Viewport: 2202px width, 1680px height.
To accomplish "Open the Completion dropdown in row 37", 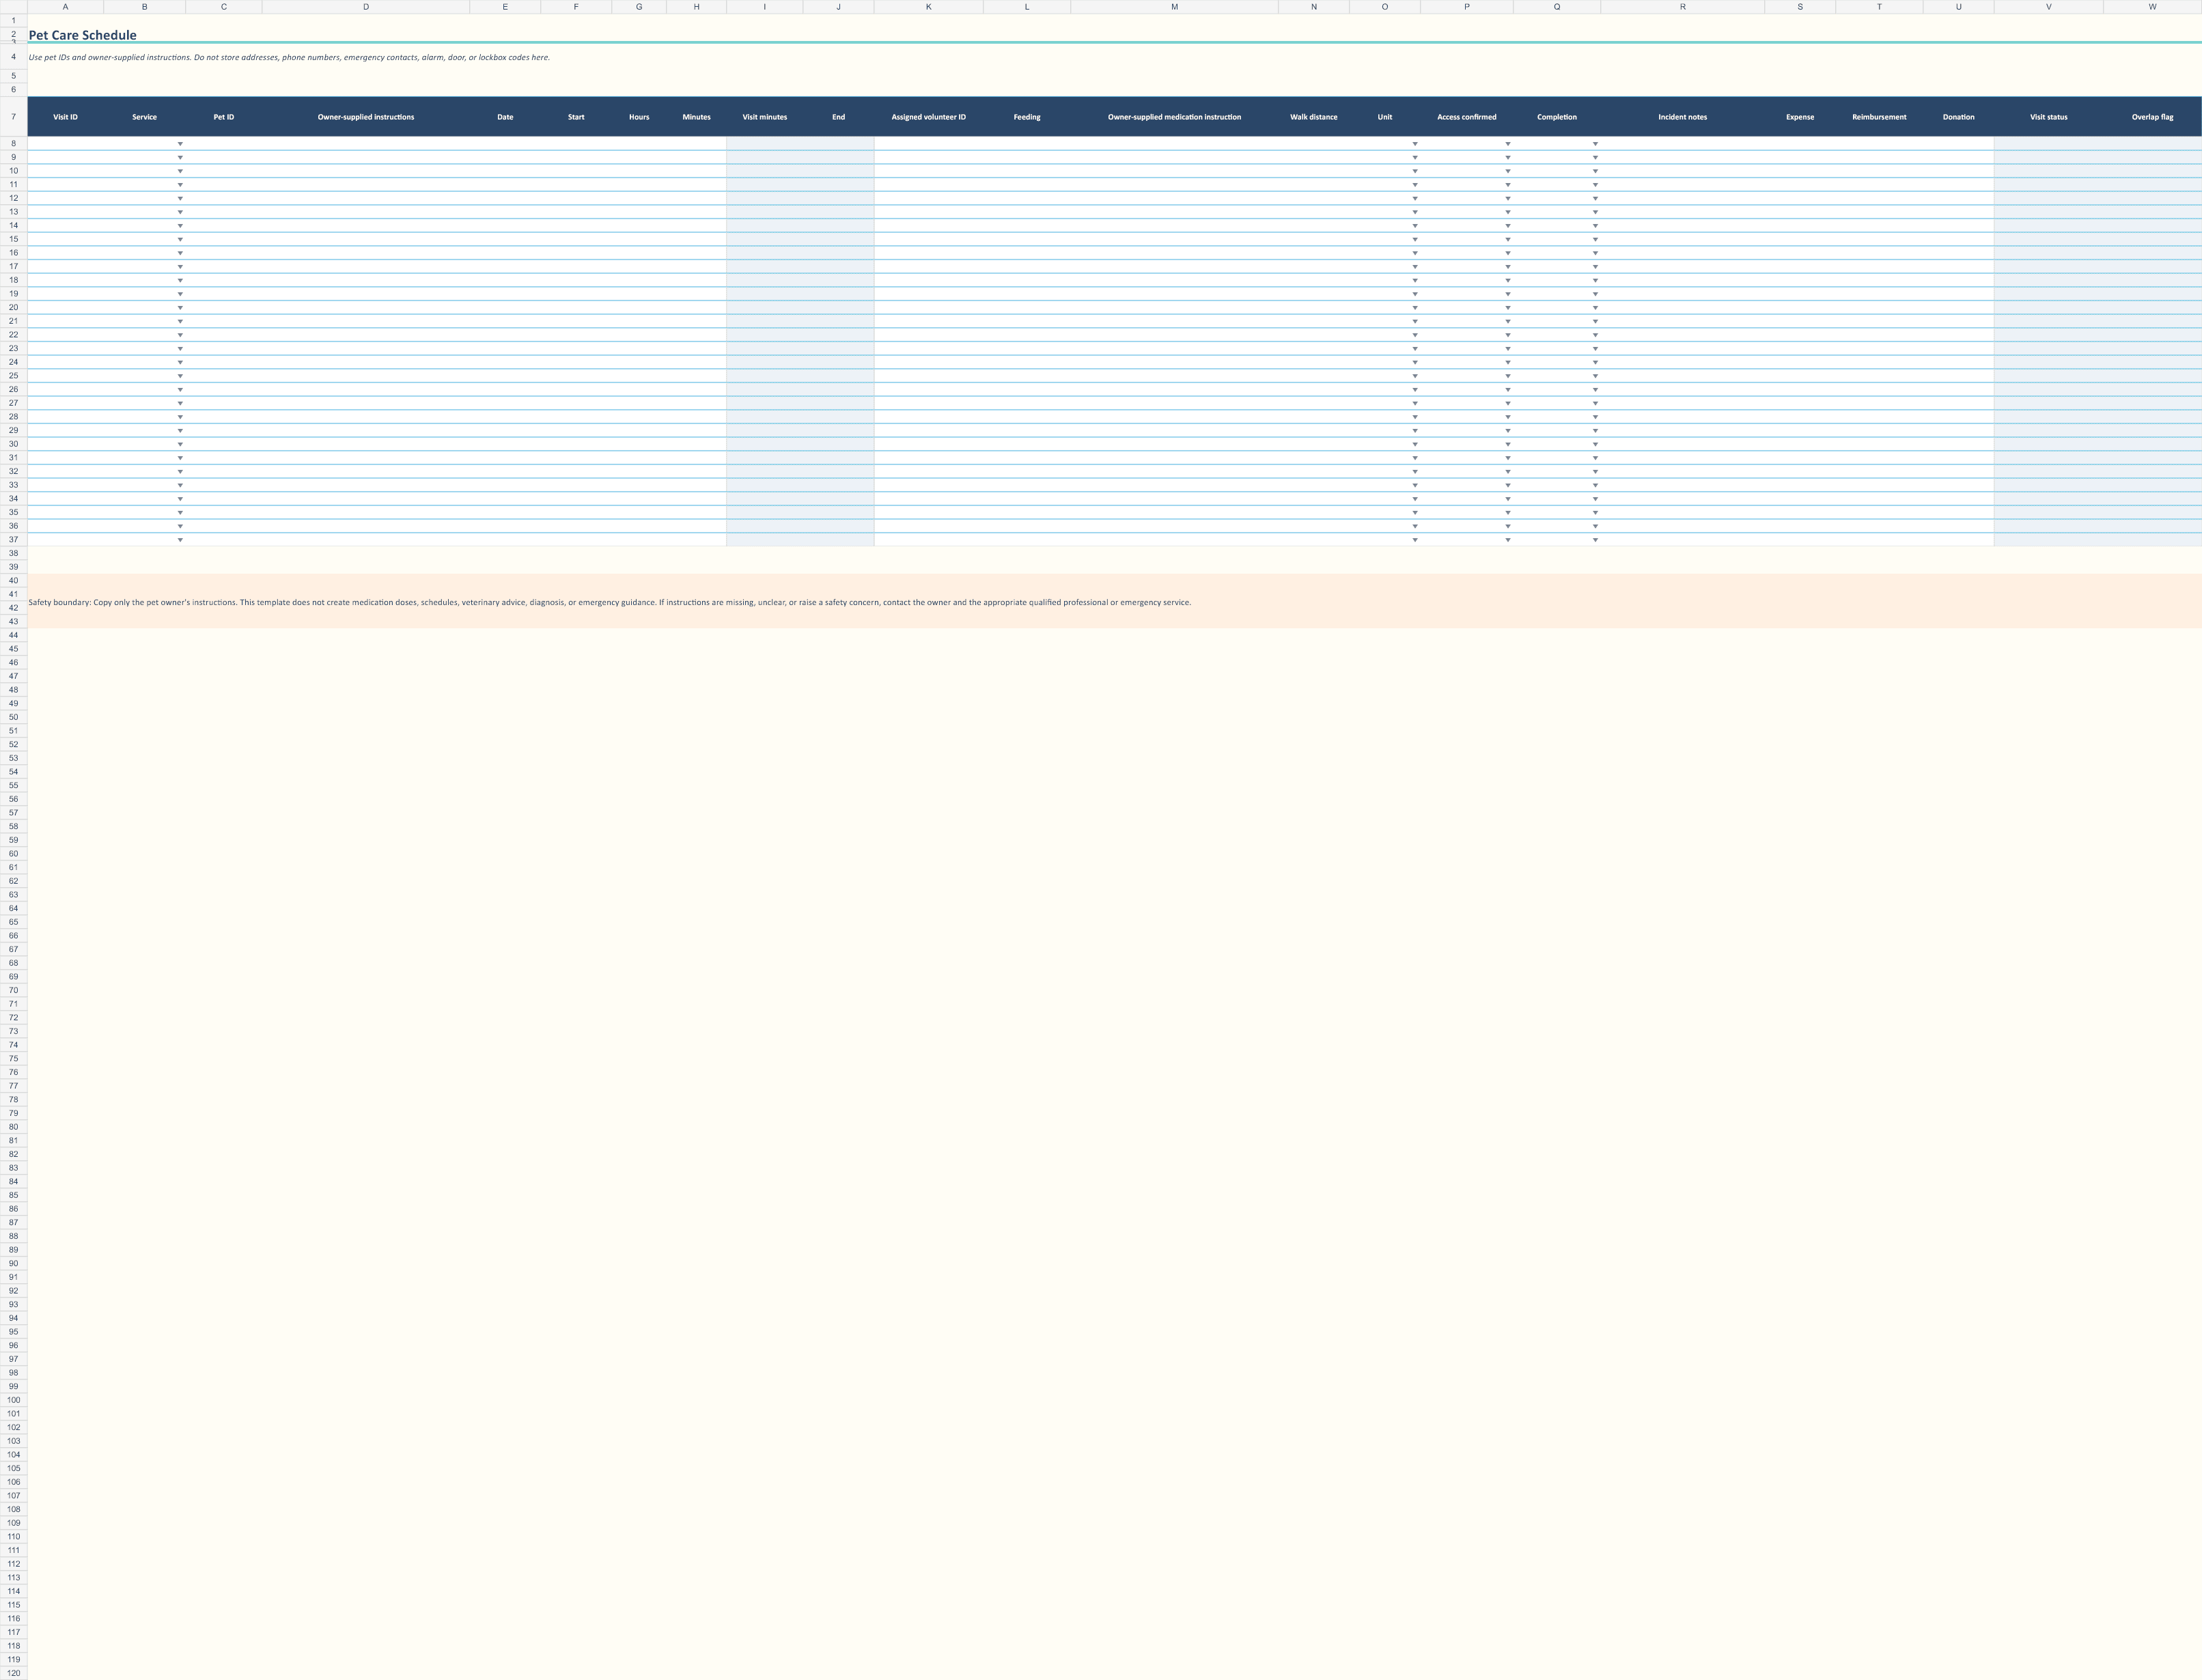I will [1594, 540].
